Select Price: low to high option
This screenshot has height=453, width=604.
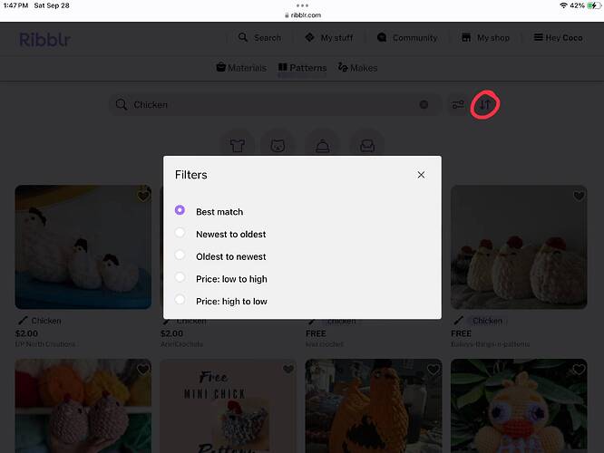click(180, 277)
